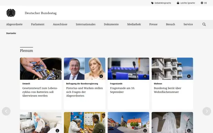This screenshot has height=133, width=213.
Task: Show image info on apartment building photo
Action: coord(189,76)
